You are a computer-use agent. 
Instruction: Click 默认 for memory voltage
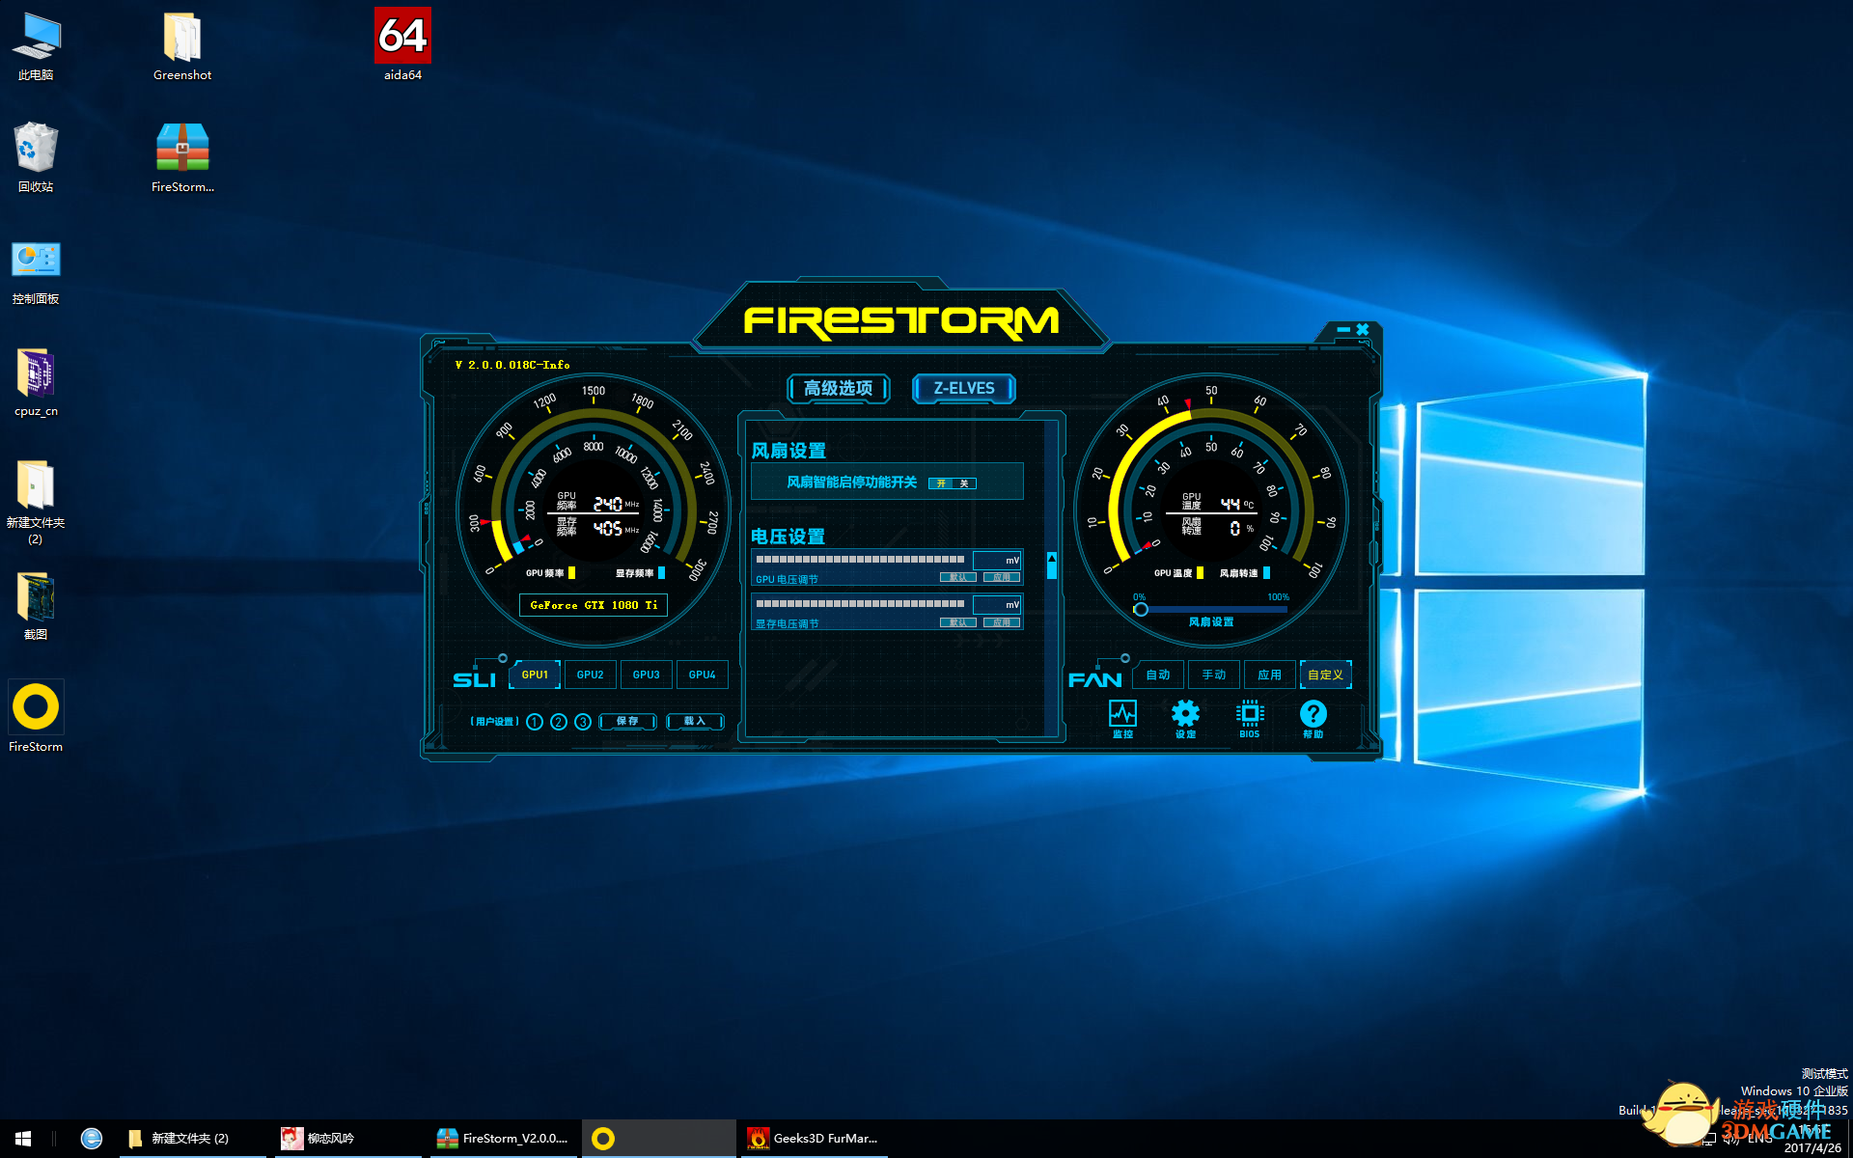click(958, 622)
